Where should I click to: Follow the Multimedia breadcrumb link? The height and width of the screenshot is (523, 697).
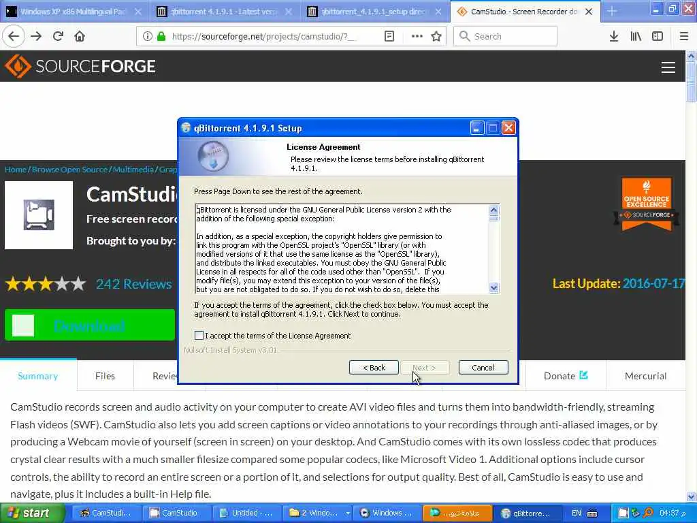[x=133, y=170]
